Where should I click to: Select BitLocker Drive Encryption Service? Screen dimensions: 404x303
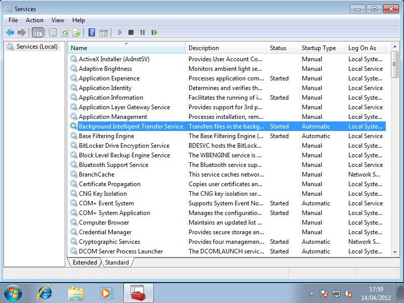(x=227, y=146)
